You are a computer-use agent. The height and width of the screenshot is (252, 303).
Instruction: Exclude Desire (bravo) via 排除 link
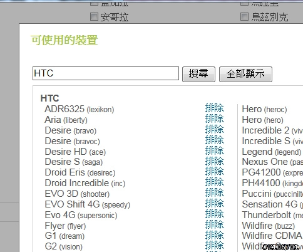tap(214, 129)
